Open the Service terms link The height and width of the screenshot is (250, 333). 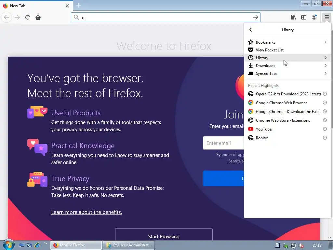234,161
